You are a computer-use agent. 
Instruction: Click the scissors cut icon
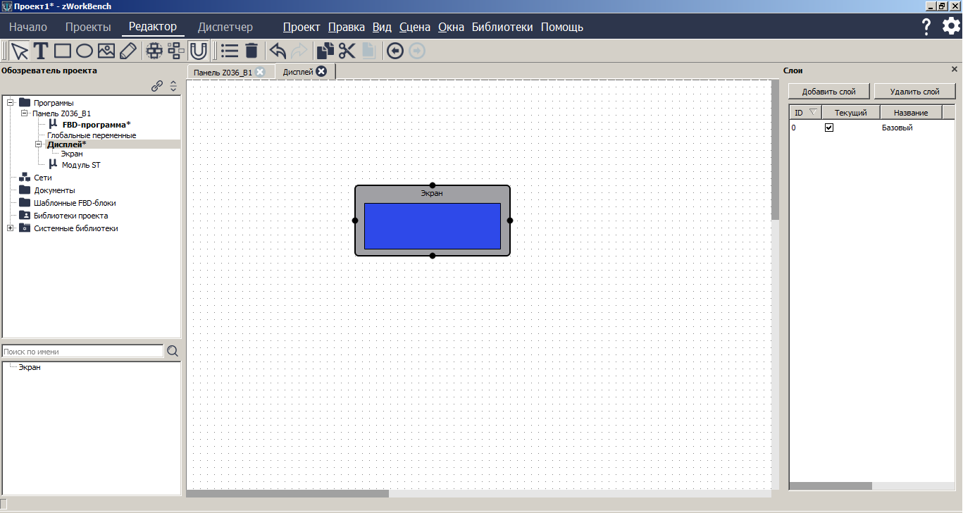(x=347, y=51)
